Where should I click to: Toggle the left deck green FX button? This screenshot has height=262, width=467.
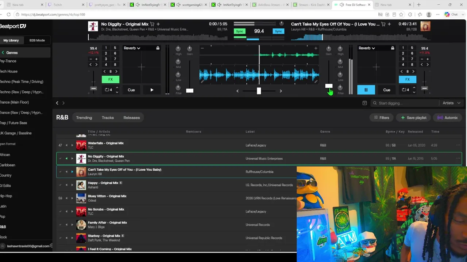[111, 79]
